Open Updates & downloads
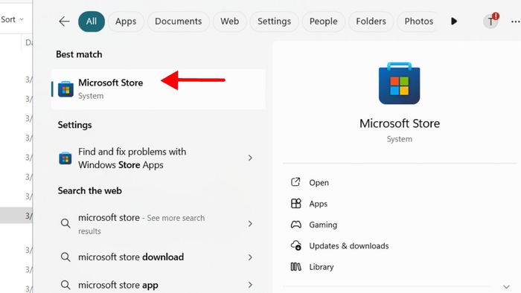Screen dimensions: 521x293 tap(349, 246)
